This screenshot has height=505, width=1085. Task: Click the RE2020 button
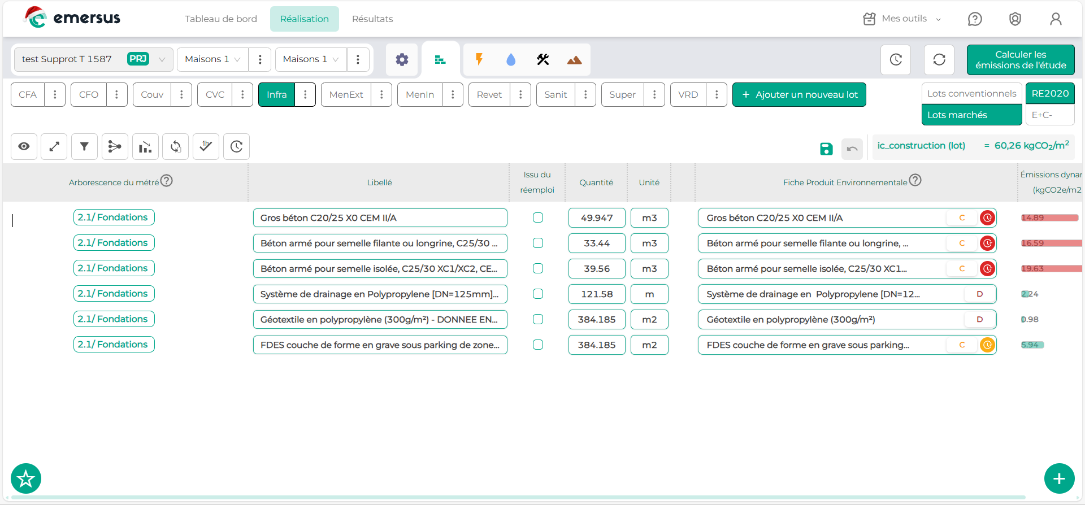(1050, 93)
